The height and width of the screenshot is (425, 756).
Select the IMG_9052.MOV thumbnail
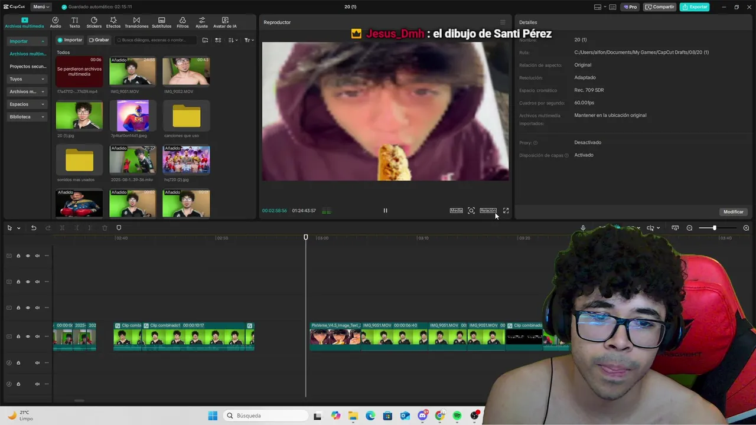[x=186, y=71]
